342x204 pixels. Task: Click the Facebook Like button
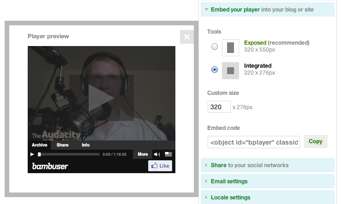coord(160,166)
